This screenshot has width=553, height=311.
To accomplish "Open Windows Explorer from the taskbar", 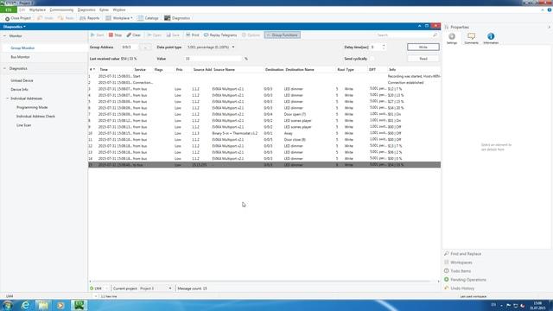I will point(43,305).
